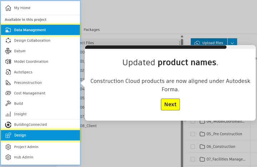Image resolution: width=257 pixels, height=167 pixels.
Task: Select Design in the product menu
Action: 20,135
